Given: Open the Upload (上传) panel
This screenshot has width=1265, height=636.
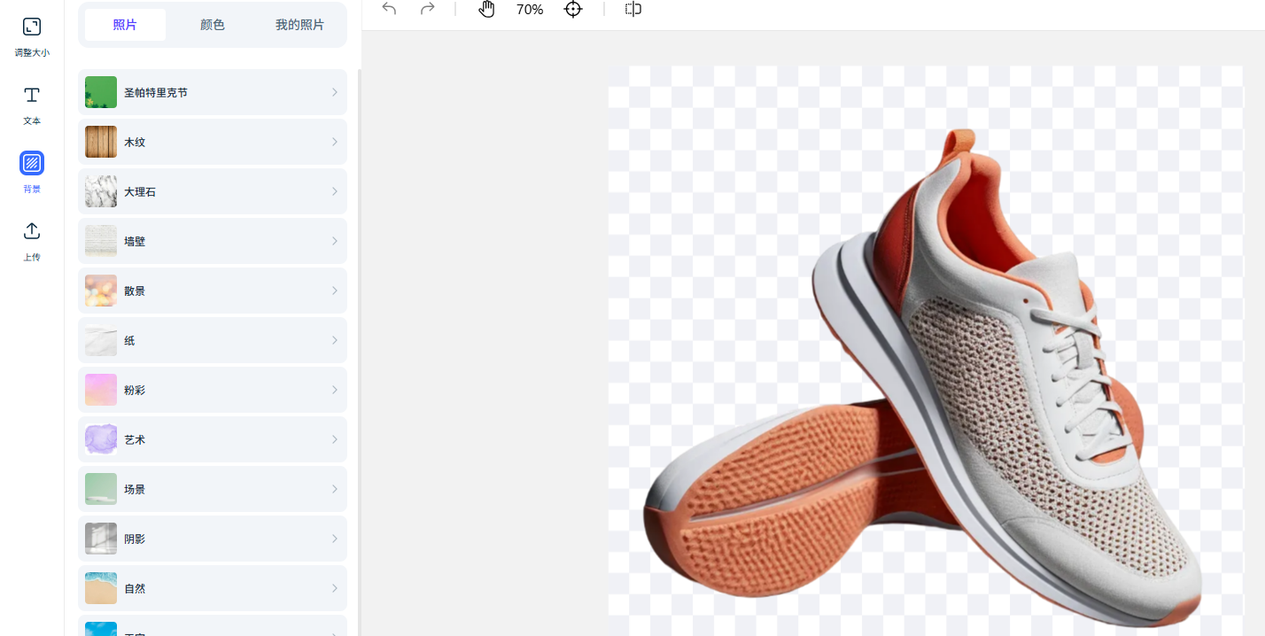Looking at the screenshot, I should click(x=32, y=231).
